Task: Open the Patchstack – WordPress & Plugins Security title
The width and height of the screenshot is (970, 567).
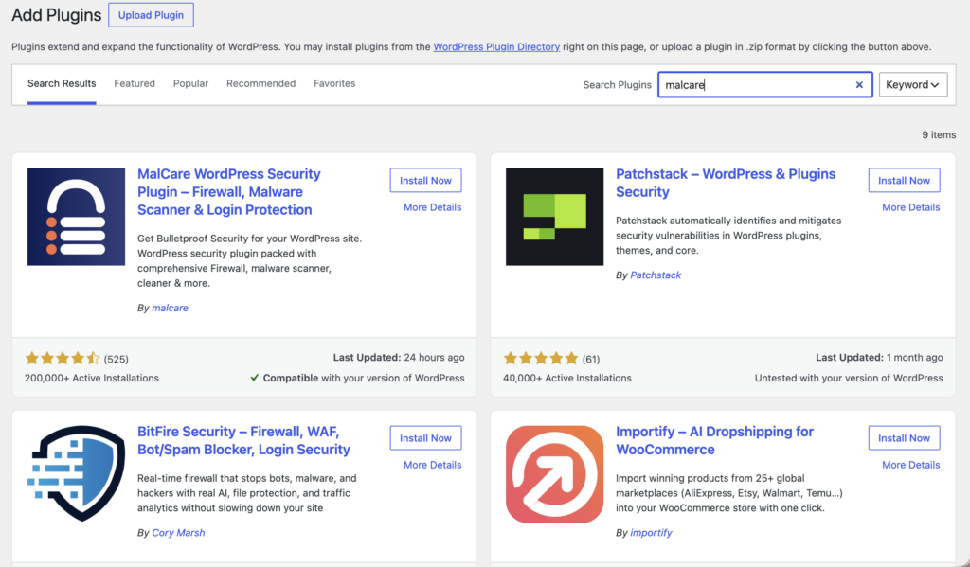Action: (x=726, y=183)
